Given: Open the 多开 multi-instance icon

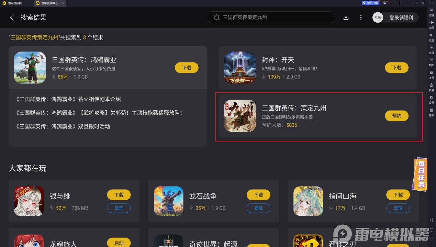Looking at the screenshot, I should [x=432, y=75].
